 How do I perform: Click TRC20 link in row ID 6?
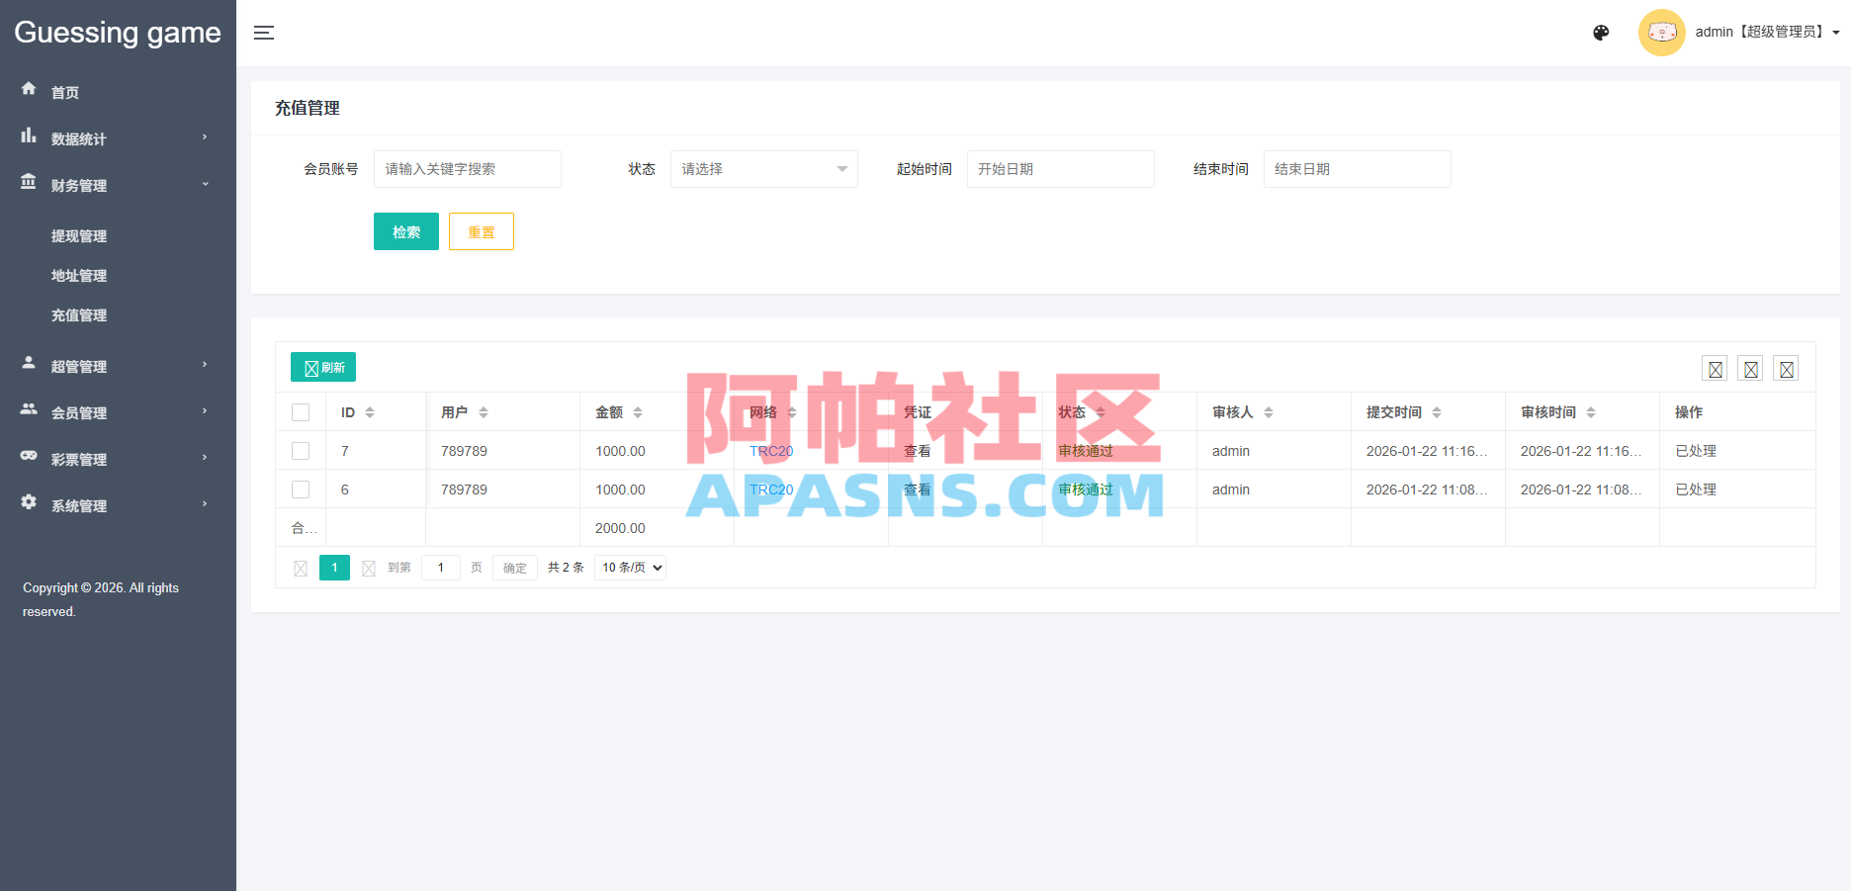tap(771, 490)
